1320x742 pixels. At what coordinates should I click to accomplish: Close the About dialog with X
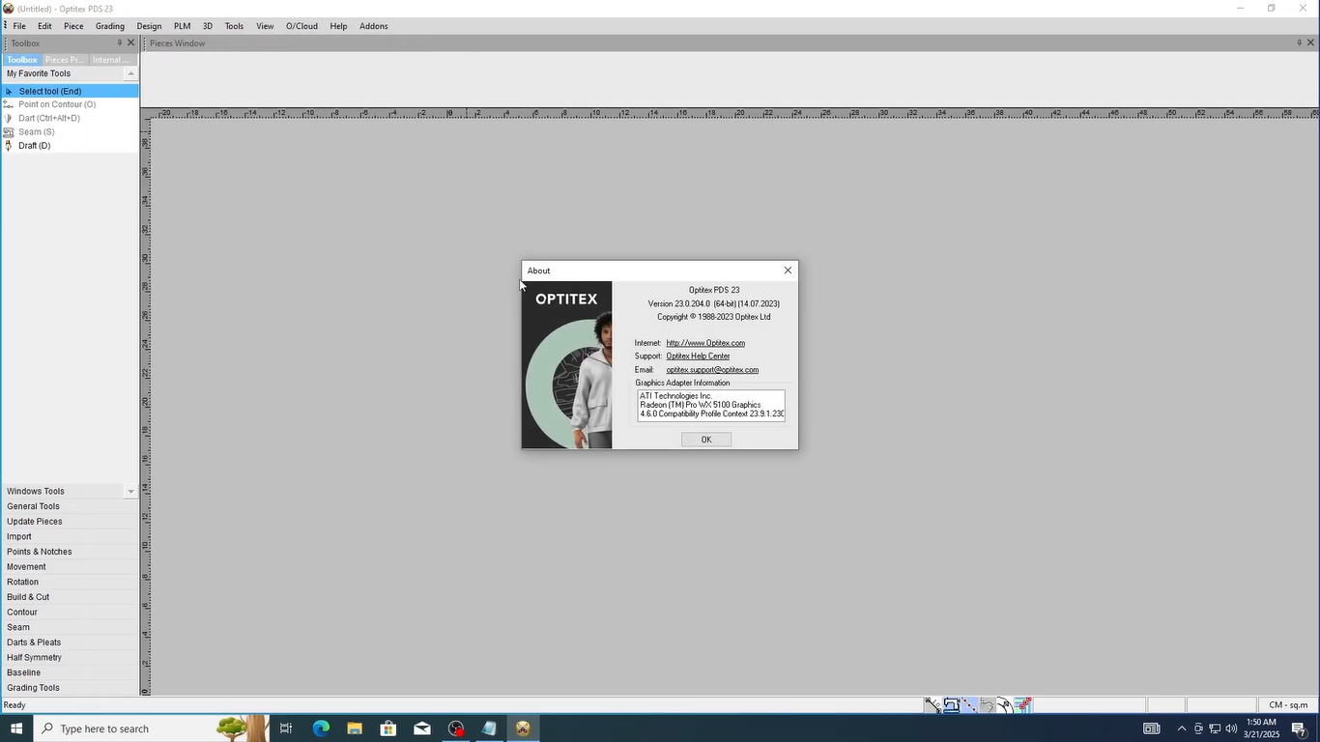coord(788,271)
